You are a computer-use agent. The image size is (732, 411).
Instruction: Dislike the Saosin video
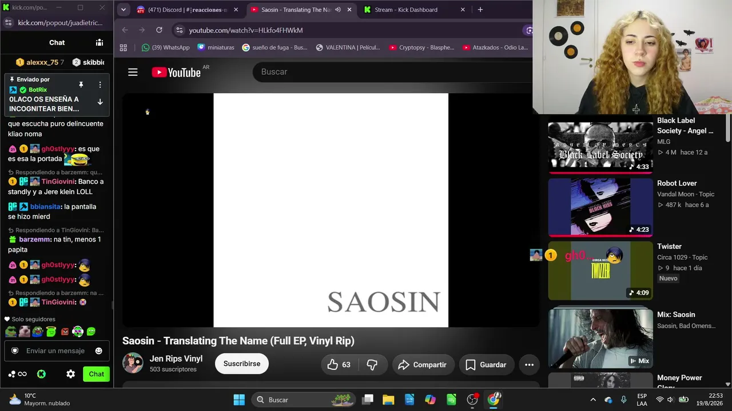372,365
